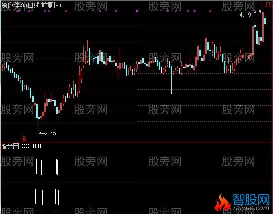Click the 日线.前复权 period label

click(44, 5)
